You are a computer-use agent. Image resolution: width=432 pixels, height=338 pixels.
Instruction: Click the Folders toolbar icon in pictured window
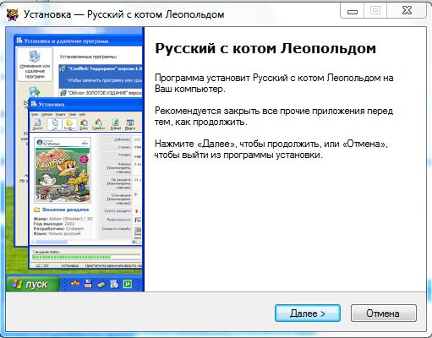click(69, 124)
